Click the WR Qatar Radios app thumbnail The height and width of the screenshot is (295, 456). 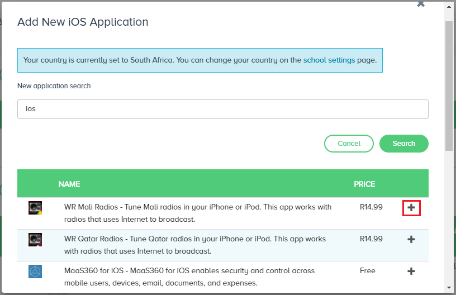35,240
